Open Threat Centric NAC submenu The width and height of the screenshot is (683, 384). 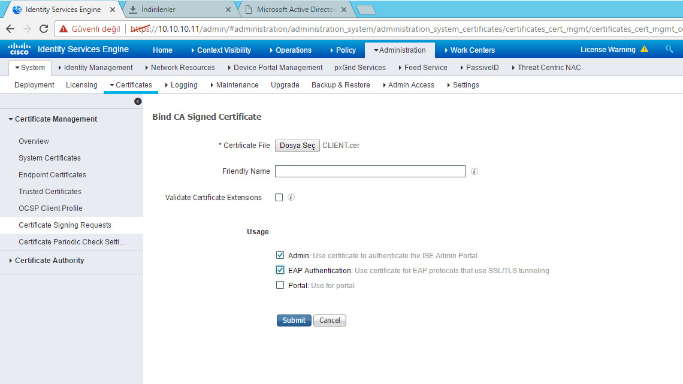(x=546, y=68)
